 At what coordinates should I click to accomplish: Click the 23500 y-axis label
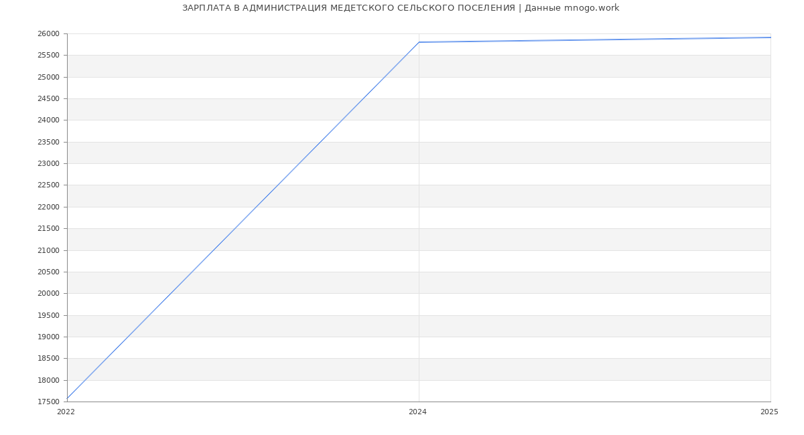click(x=49, y=142)
